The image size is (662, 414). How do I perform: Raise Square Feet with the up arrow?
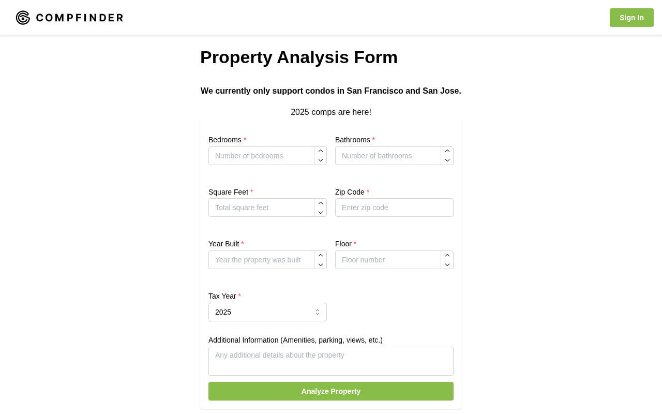pos(321,203)
